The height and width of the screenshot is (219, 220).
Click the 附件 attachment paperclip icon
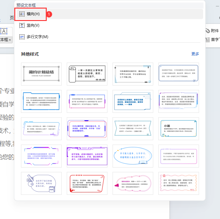[x=208, y=31]
